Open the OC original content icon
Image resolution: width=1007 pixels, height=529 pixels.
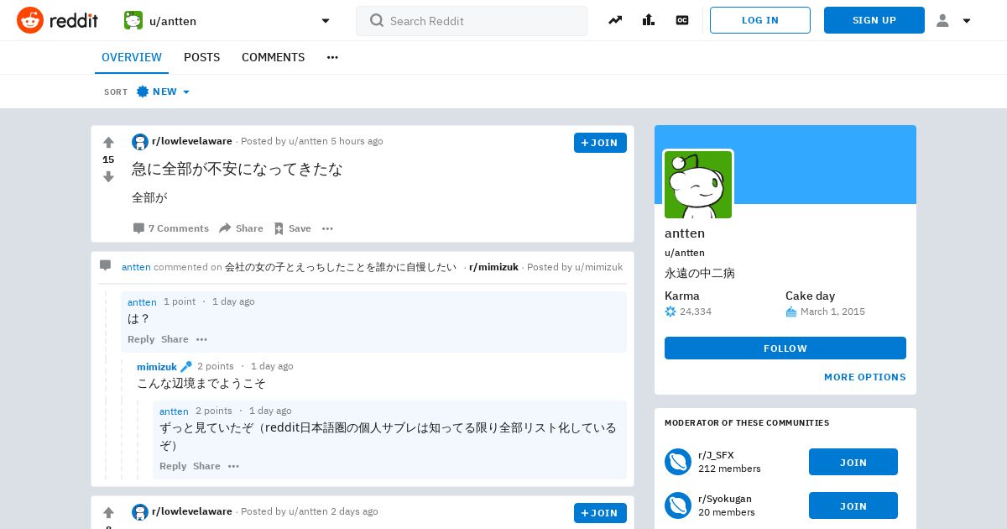click(x=682, y=20)
